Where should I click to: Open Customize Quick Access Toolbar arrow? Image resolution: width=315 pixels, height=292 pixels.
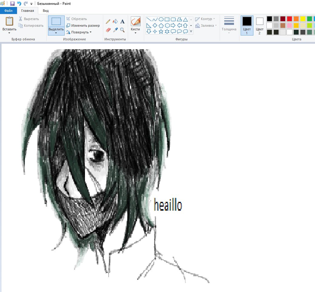[x=31, y=4]
